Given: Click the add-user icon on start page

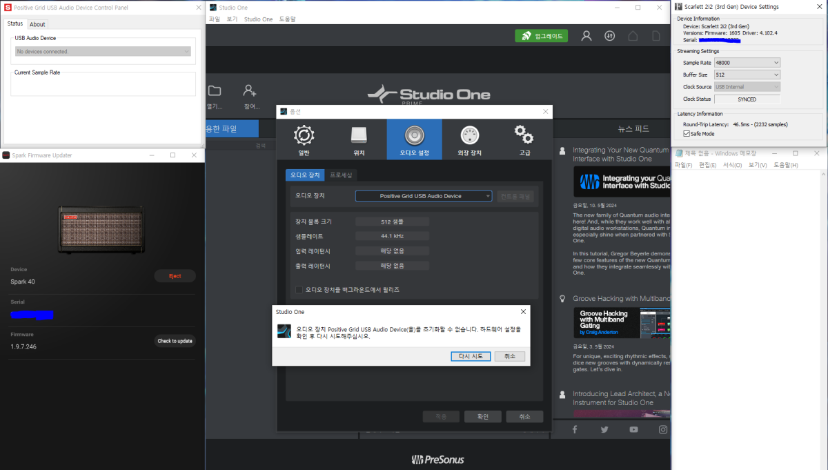Looking at the screenshot, I should pyautogui.click(x=250, y=90).
